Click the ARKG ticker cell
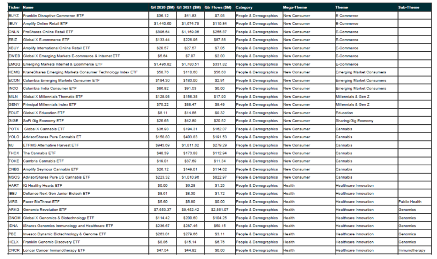Viewport: 437px width, 259px height. coord(14,210)
